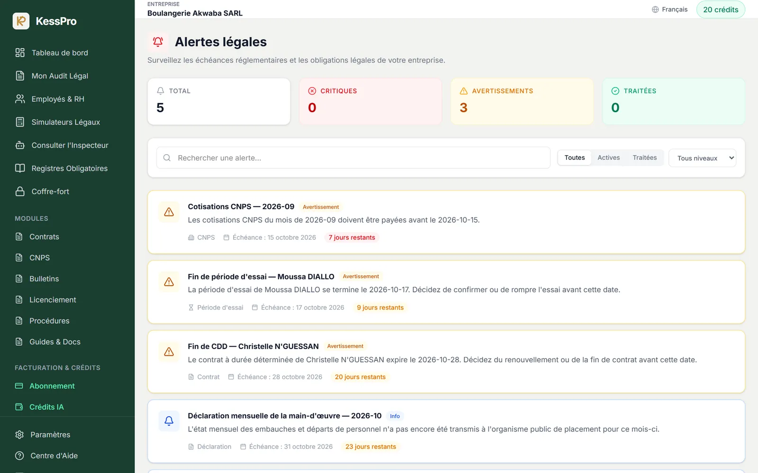The width and height of the screenshot is (758, 473).
Task: Open the Tous niveaux dropdown
Action: (x=703, y=158)
